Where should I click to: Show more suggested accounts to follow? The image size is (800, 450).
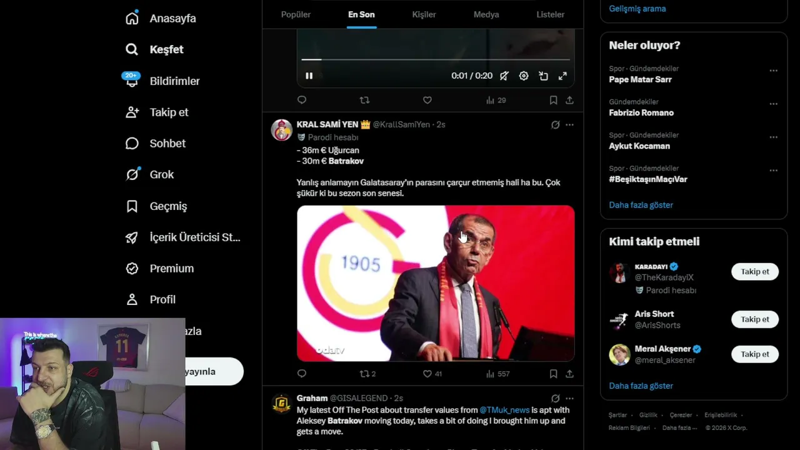point(641,386)
